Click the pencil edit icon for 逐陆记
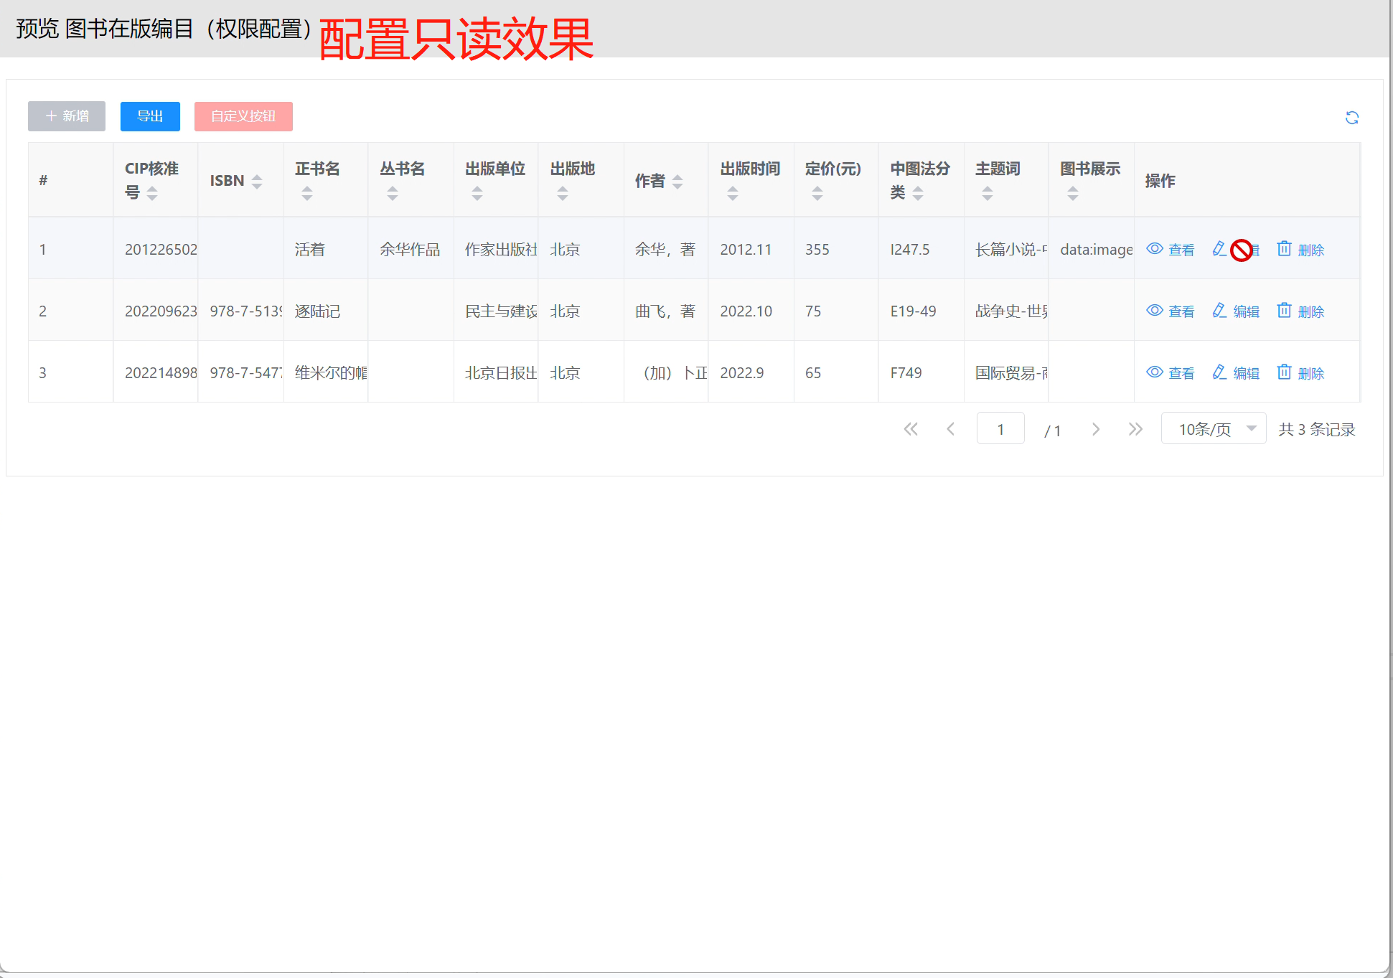This screenshot has width=1393, height=978. 1219,311
